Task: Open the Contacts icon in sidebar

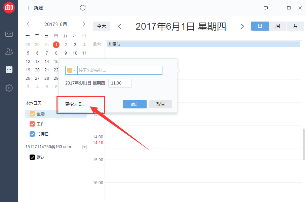Action: coord(9,51)
